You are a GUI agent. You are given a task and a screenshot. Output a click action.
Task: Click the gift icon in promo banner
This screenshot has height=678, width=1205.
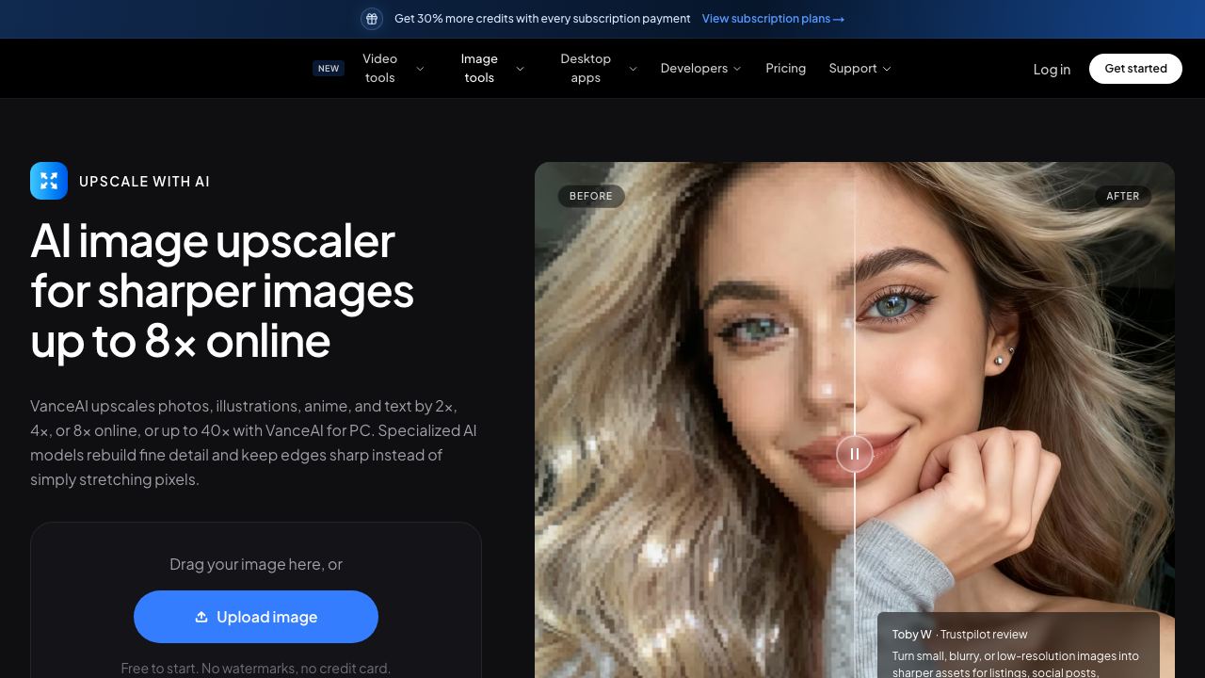pos(372,19)
